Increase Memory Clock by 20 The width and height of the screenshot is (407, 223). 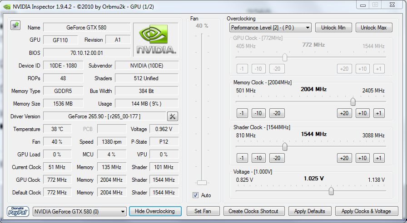(x=344, y=113)
